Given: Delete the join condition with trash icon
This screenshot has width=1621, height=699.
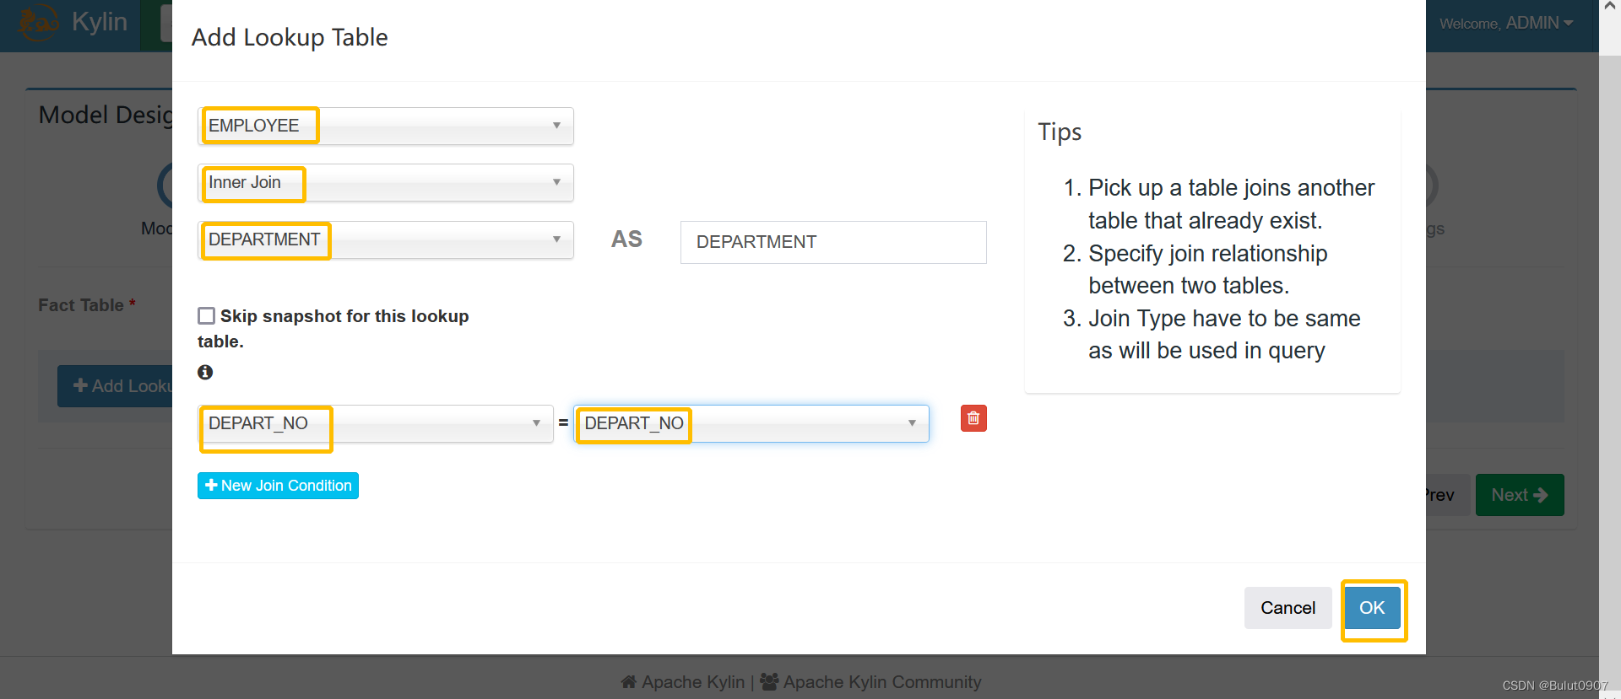Looking at the screenshot, I should (973, 418).
